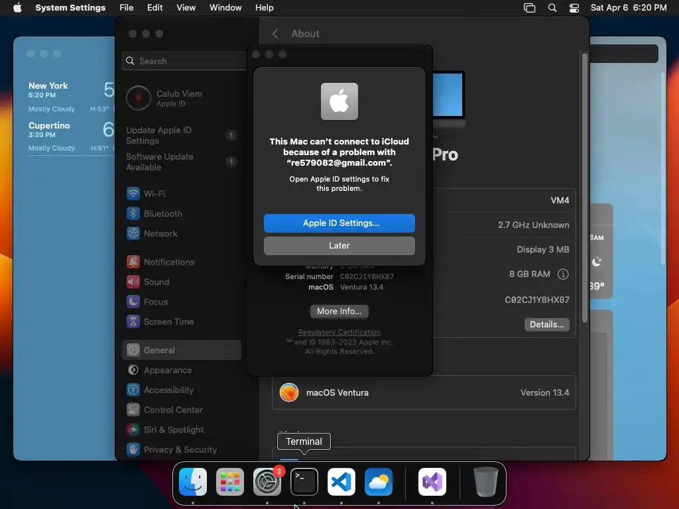679x509 pixels.
Task: Open Finder from the Dock
Action: coord(193,482)
